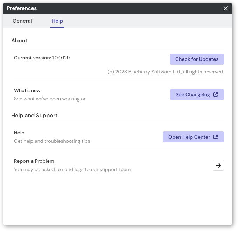
Task: Open Help Center via its button label
Action: coord(189,137)
